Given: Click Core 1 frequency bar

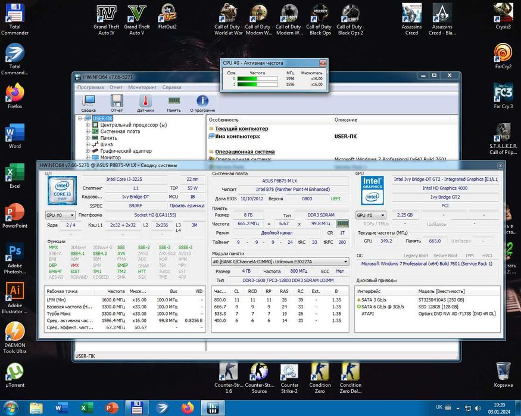Looking at the screenshot, I should click(x=257, y=84).
